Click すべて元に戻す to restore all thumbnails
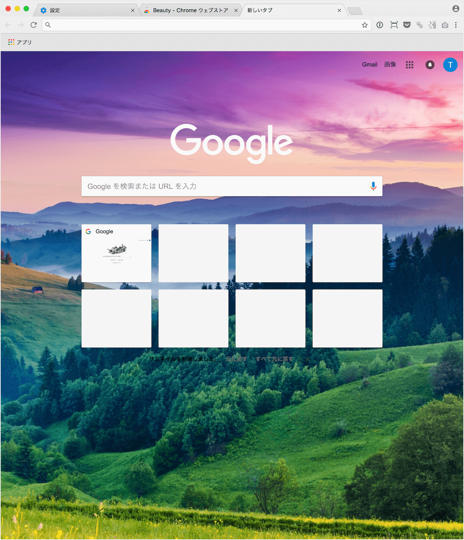This screenshot has height=540, width=464. tap(274, 359)
